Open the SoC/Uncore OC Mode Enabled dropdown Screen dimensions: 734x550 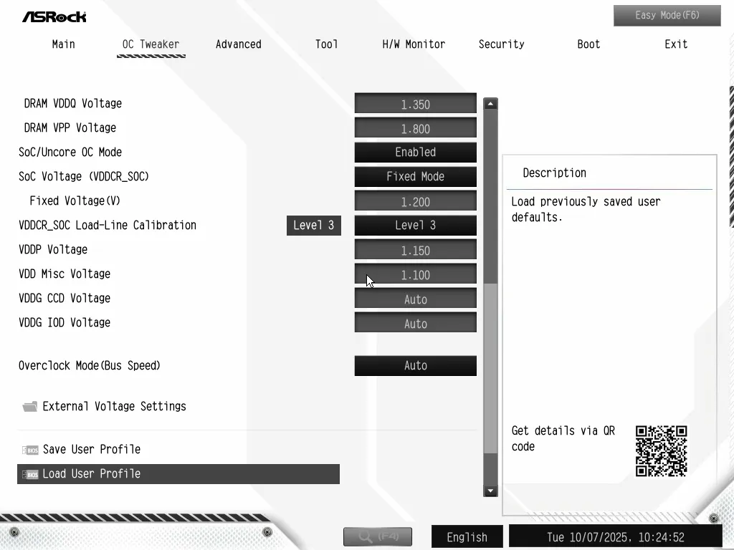pyautogui.click(x=415, y=152)
